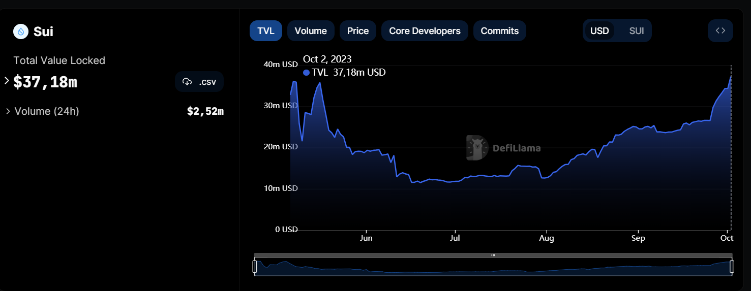Toggle the TVL chart series
Viewport: 751px width, 291px height.
click(266, 31)
